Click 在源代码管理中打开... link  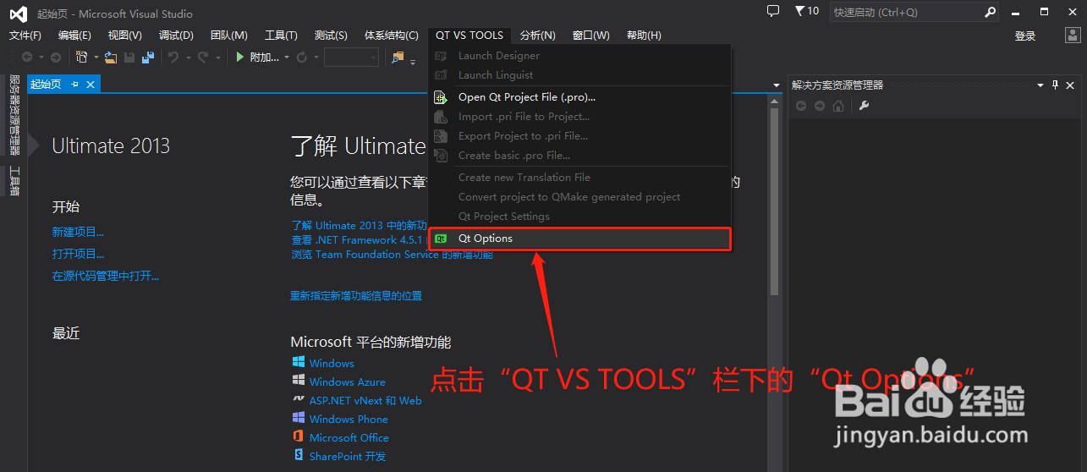tap(105, 276)
